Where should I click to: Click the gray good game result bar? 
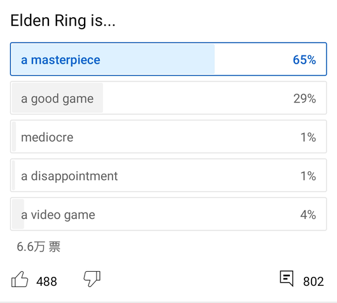(x=57, y=97)
